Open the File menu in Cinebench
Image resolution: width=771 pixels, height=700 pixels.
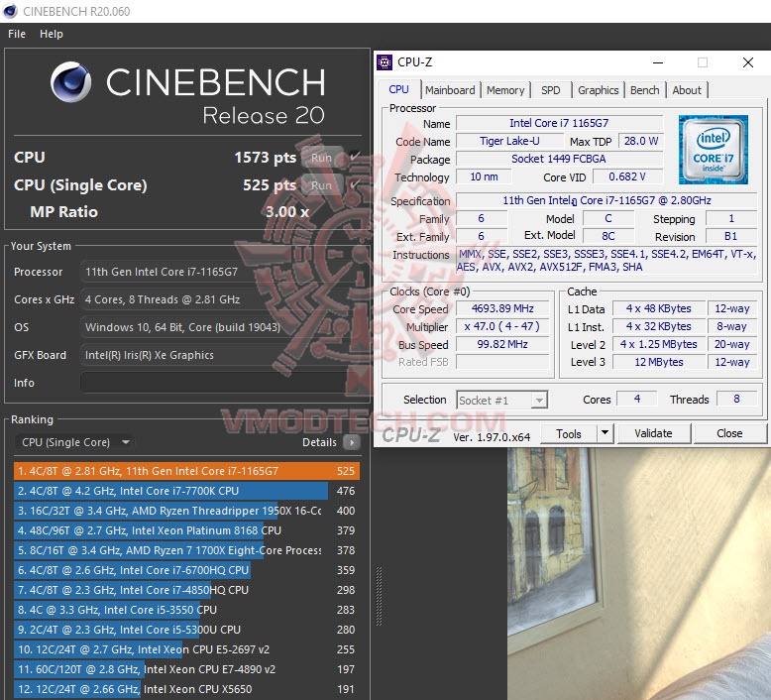(17, 34)
